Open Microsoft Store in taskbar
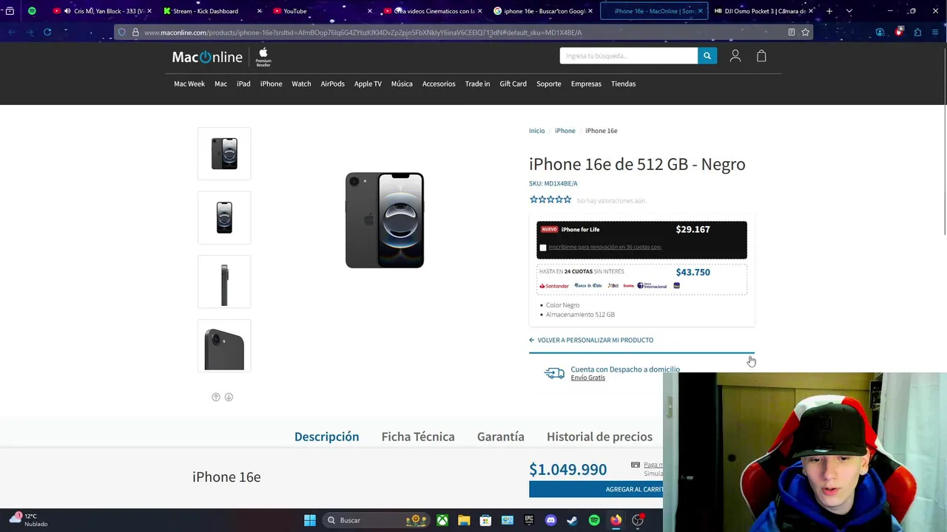The height and width of the screenshot is (532, 947). tap(485, 520)
